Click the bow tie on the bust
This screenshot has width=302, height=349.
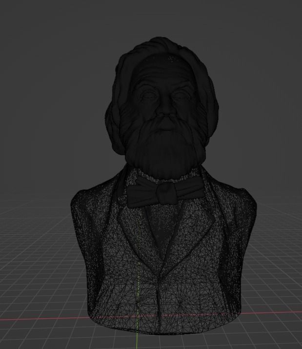tap(166, 192)
